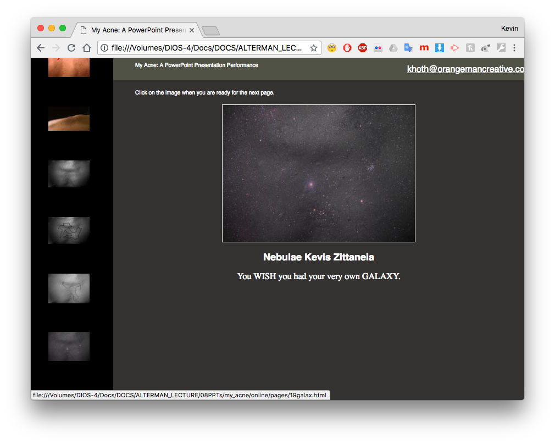Viewport: 555px width, 444px height.
Task: Select the light gray sketch outline thumbnail
Action: tap(69, 288)
